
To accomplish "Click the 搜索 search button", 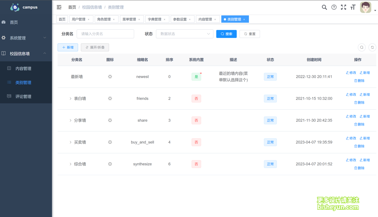I will point(226,34).
